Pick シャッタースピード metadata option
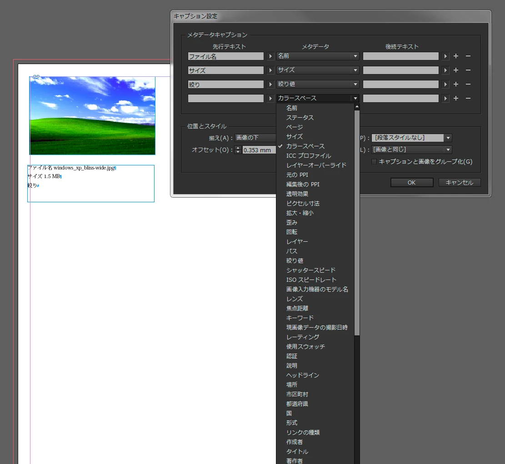 tap(311, 270)
